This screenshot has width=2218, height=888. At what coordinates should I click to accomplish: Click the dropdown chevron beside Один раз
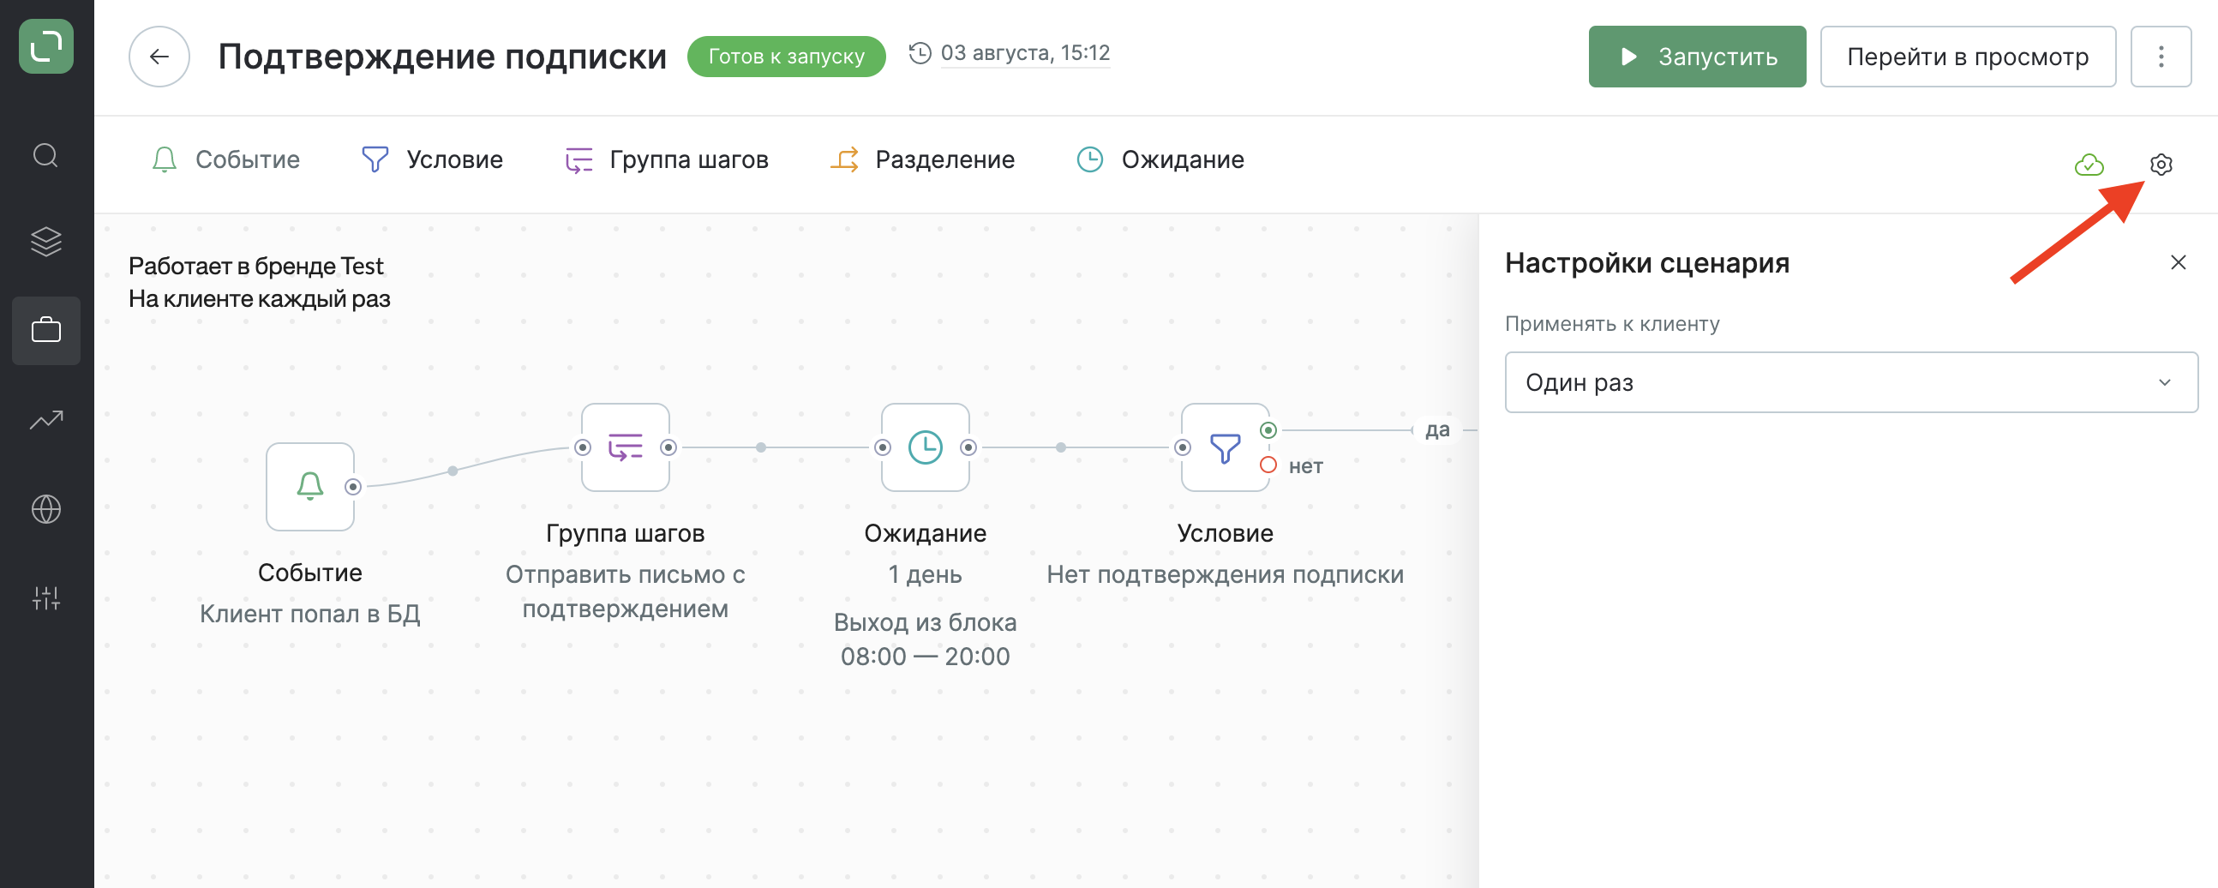point(2165,382)
